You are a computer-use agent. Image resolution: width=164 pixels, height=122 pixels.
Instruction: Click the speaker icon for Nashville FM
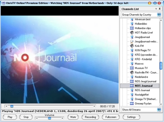132,73
